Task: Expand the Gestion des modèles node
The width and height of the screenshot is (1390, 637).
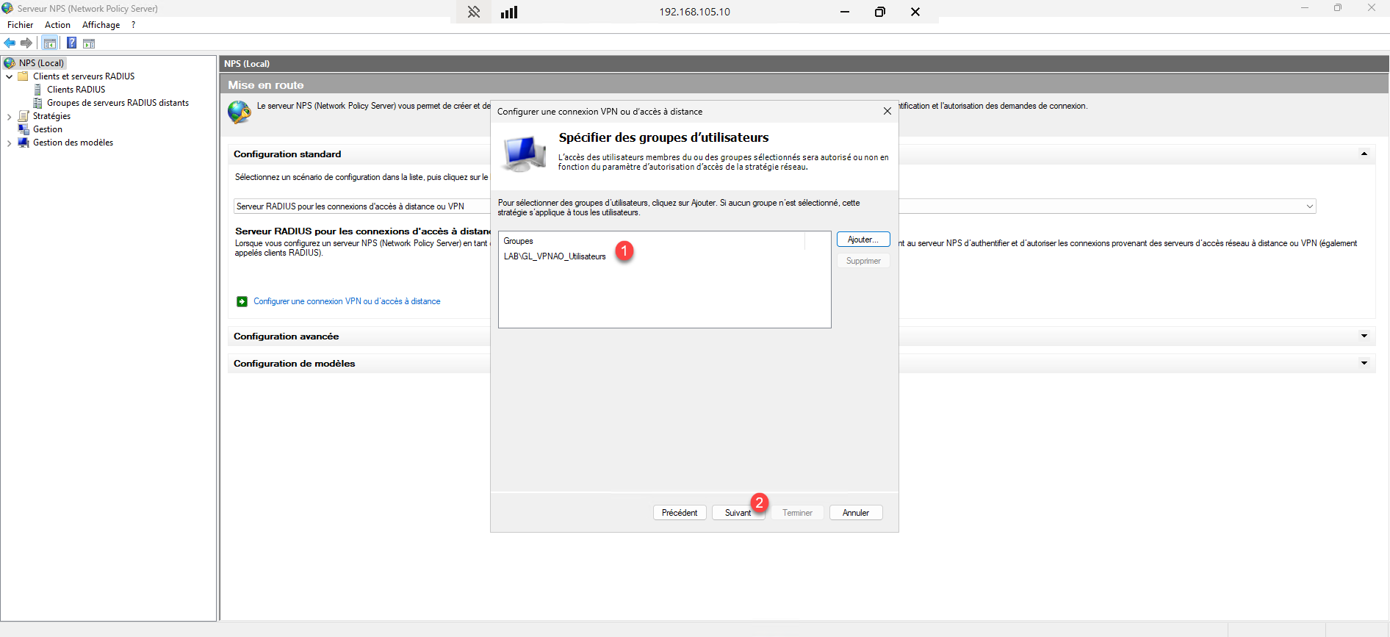Action: [x=9, y=143]
